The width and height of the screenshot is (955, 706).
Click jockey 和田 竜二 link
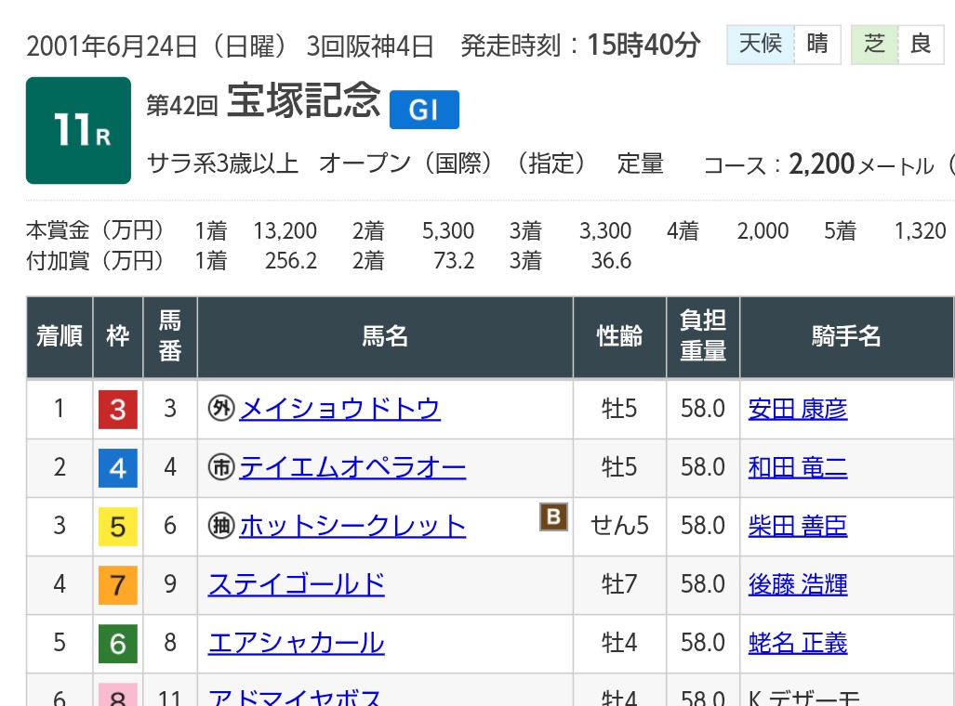tap(798, 467)
